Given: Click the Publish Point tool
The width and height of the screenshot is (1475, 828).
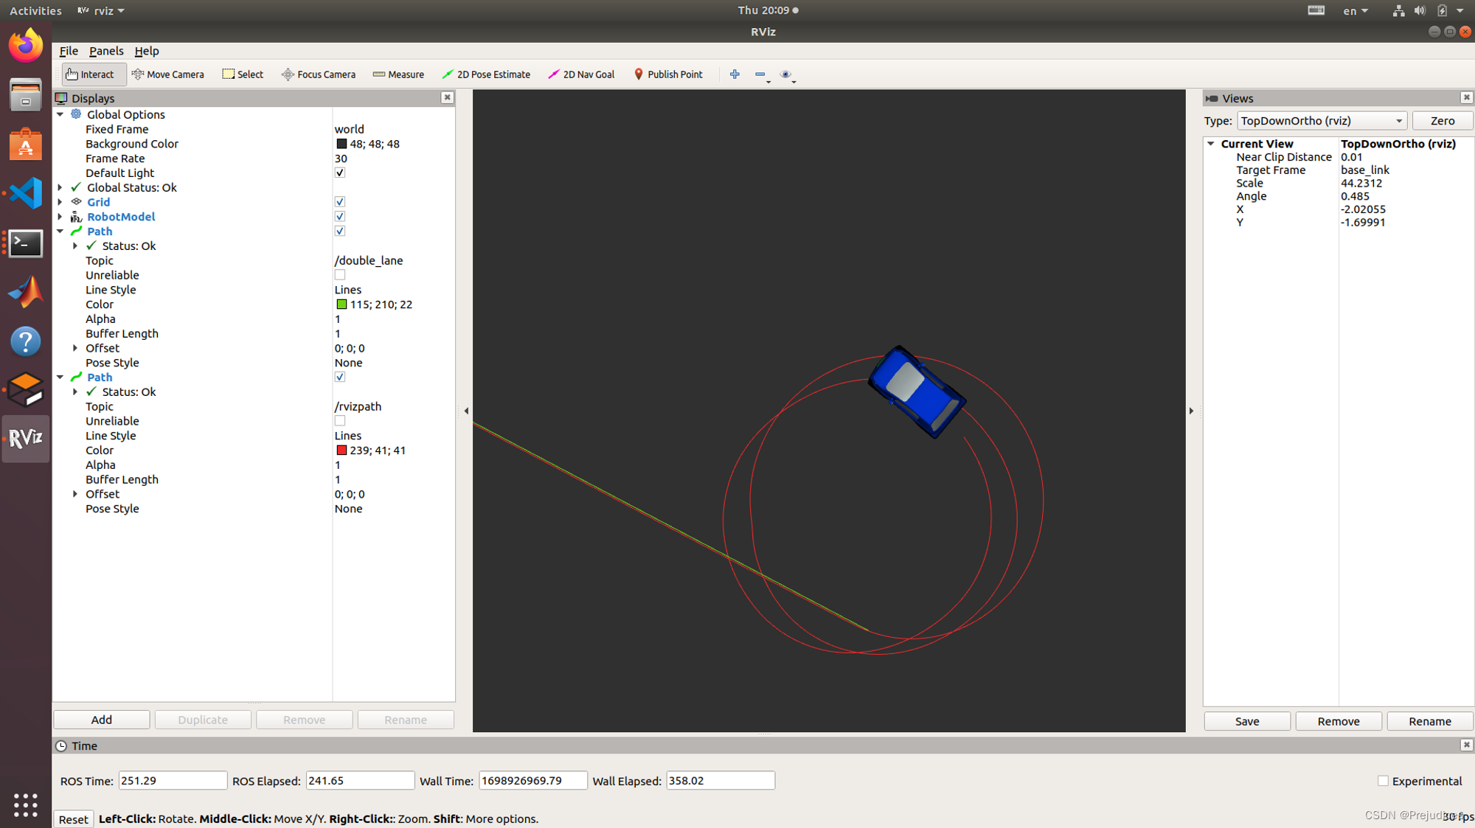Looking at the screenshot, I should 667,74.
